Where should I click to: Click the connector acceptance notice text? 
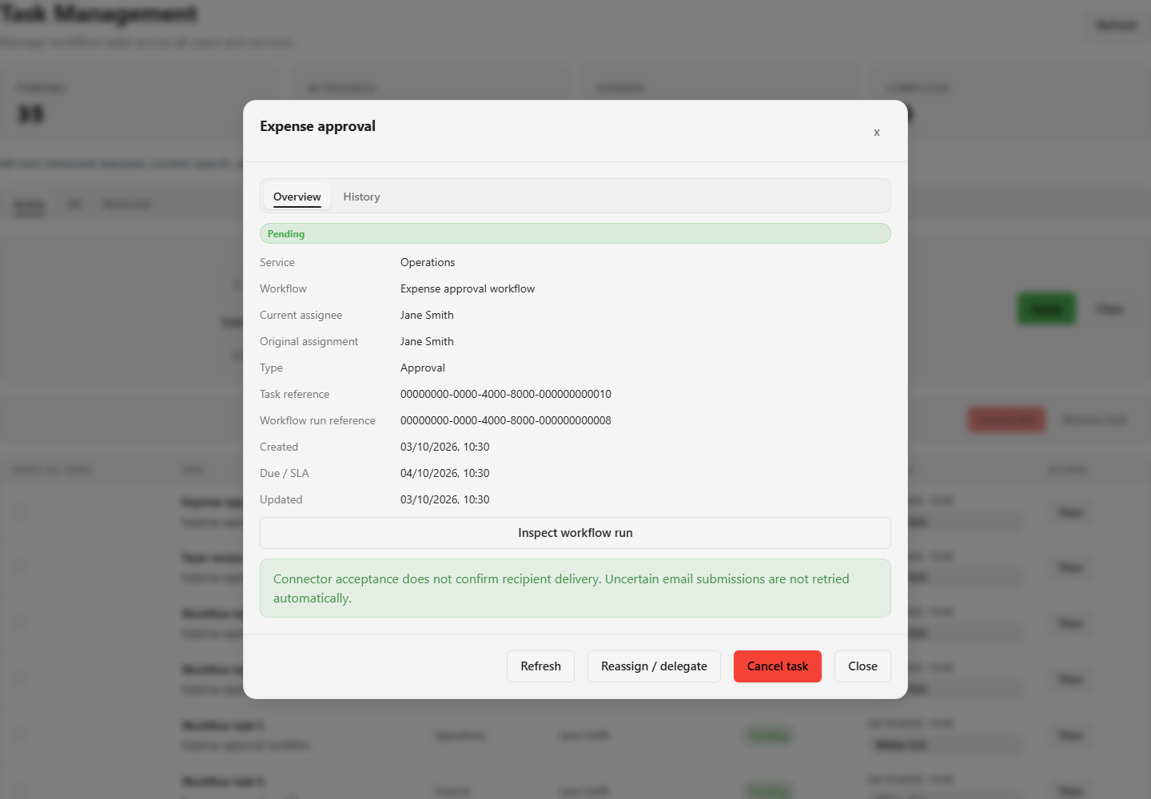click(561, 588)
